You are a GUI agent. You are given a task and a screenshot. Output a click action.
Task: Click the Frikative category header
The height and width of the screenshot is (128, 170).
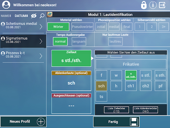[131, 64]
